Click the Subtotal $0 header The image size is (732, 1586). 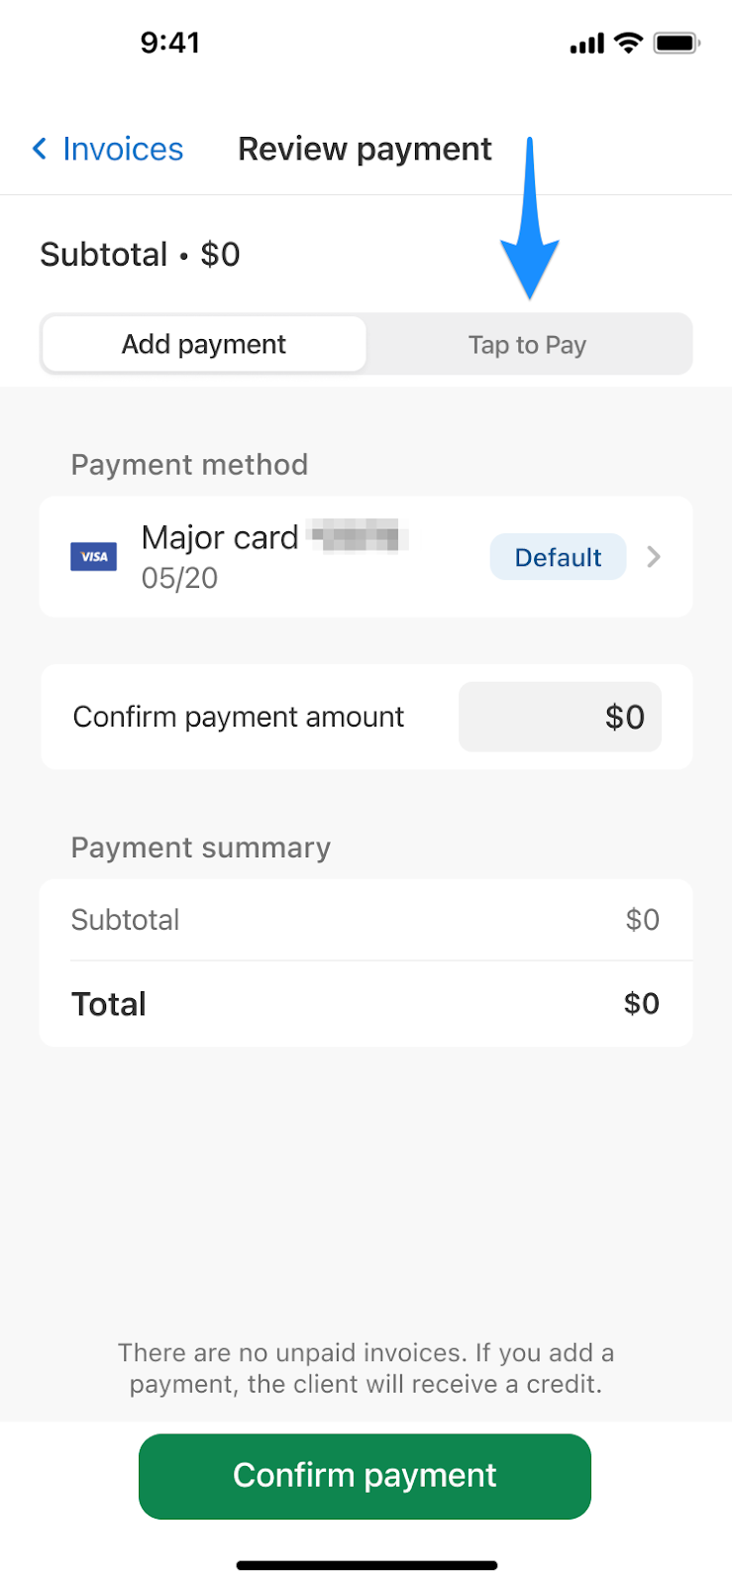click(140, 255)
